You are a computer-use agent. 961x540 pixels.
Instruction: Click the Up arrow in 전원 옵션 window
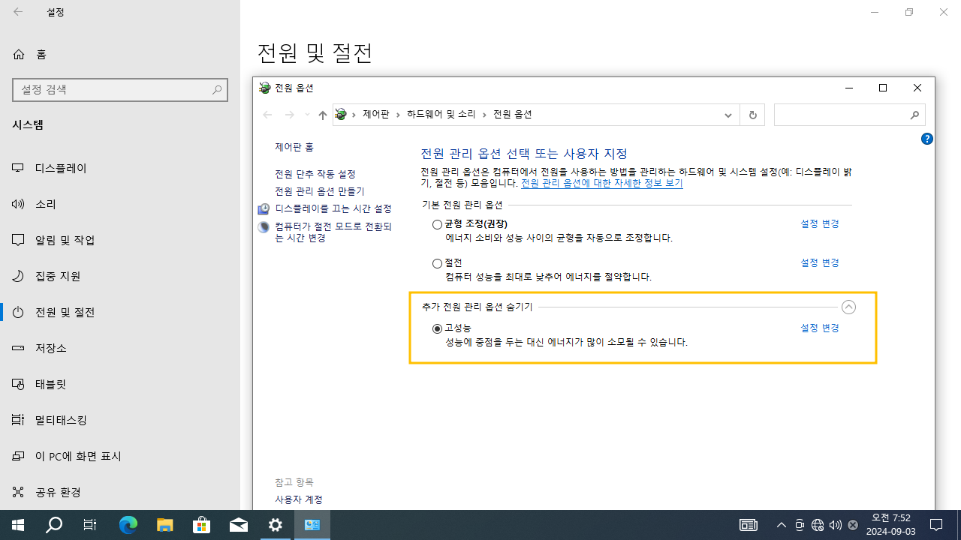[323, 115]
